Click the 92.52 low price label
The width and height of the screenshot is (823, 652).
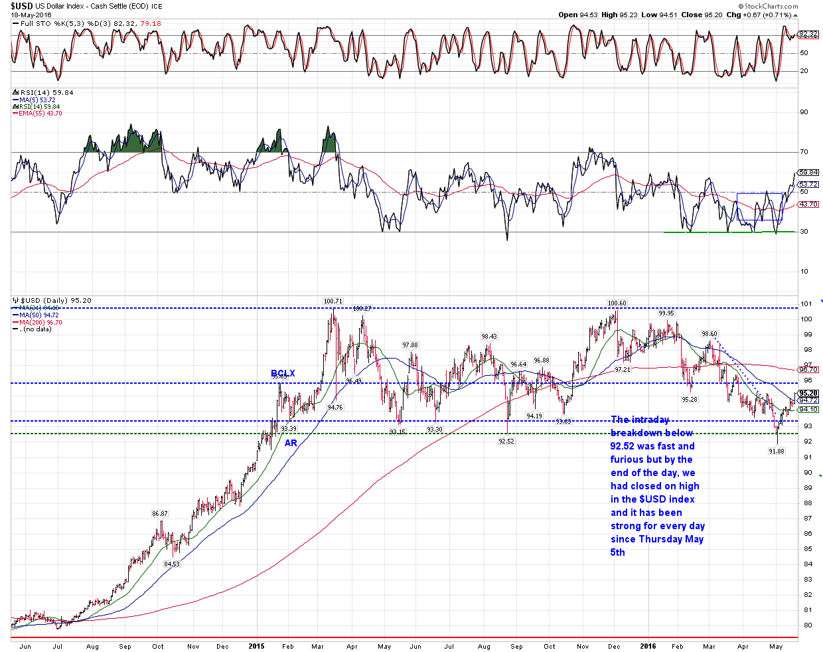click(506, 441)
